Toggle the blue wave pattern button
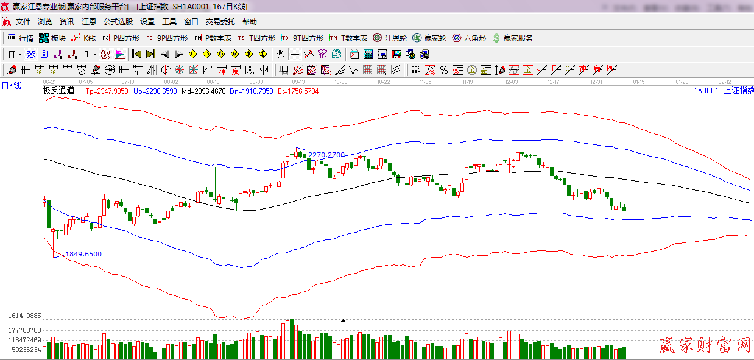The width and height of the screenshot is (754, 360). pyautogui.click(x=30, y=54)
